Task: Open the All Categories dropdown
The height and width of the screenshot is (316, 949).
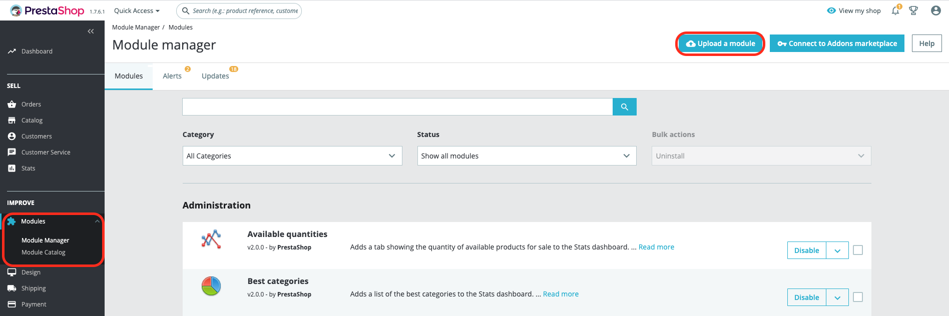Action: point(292,156)
